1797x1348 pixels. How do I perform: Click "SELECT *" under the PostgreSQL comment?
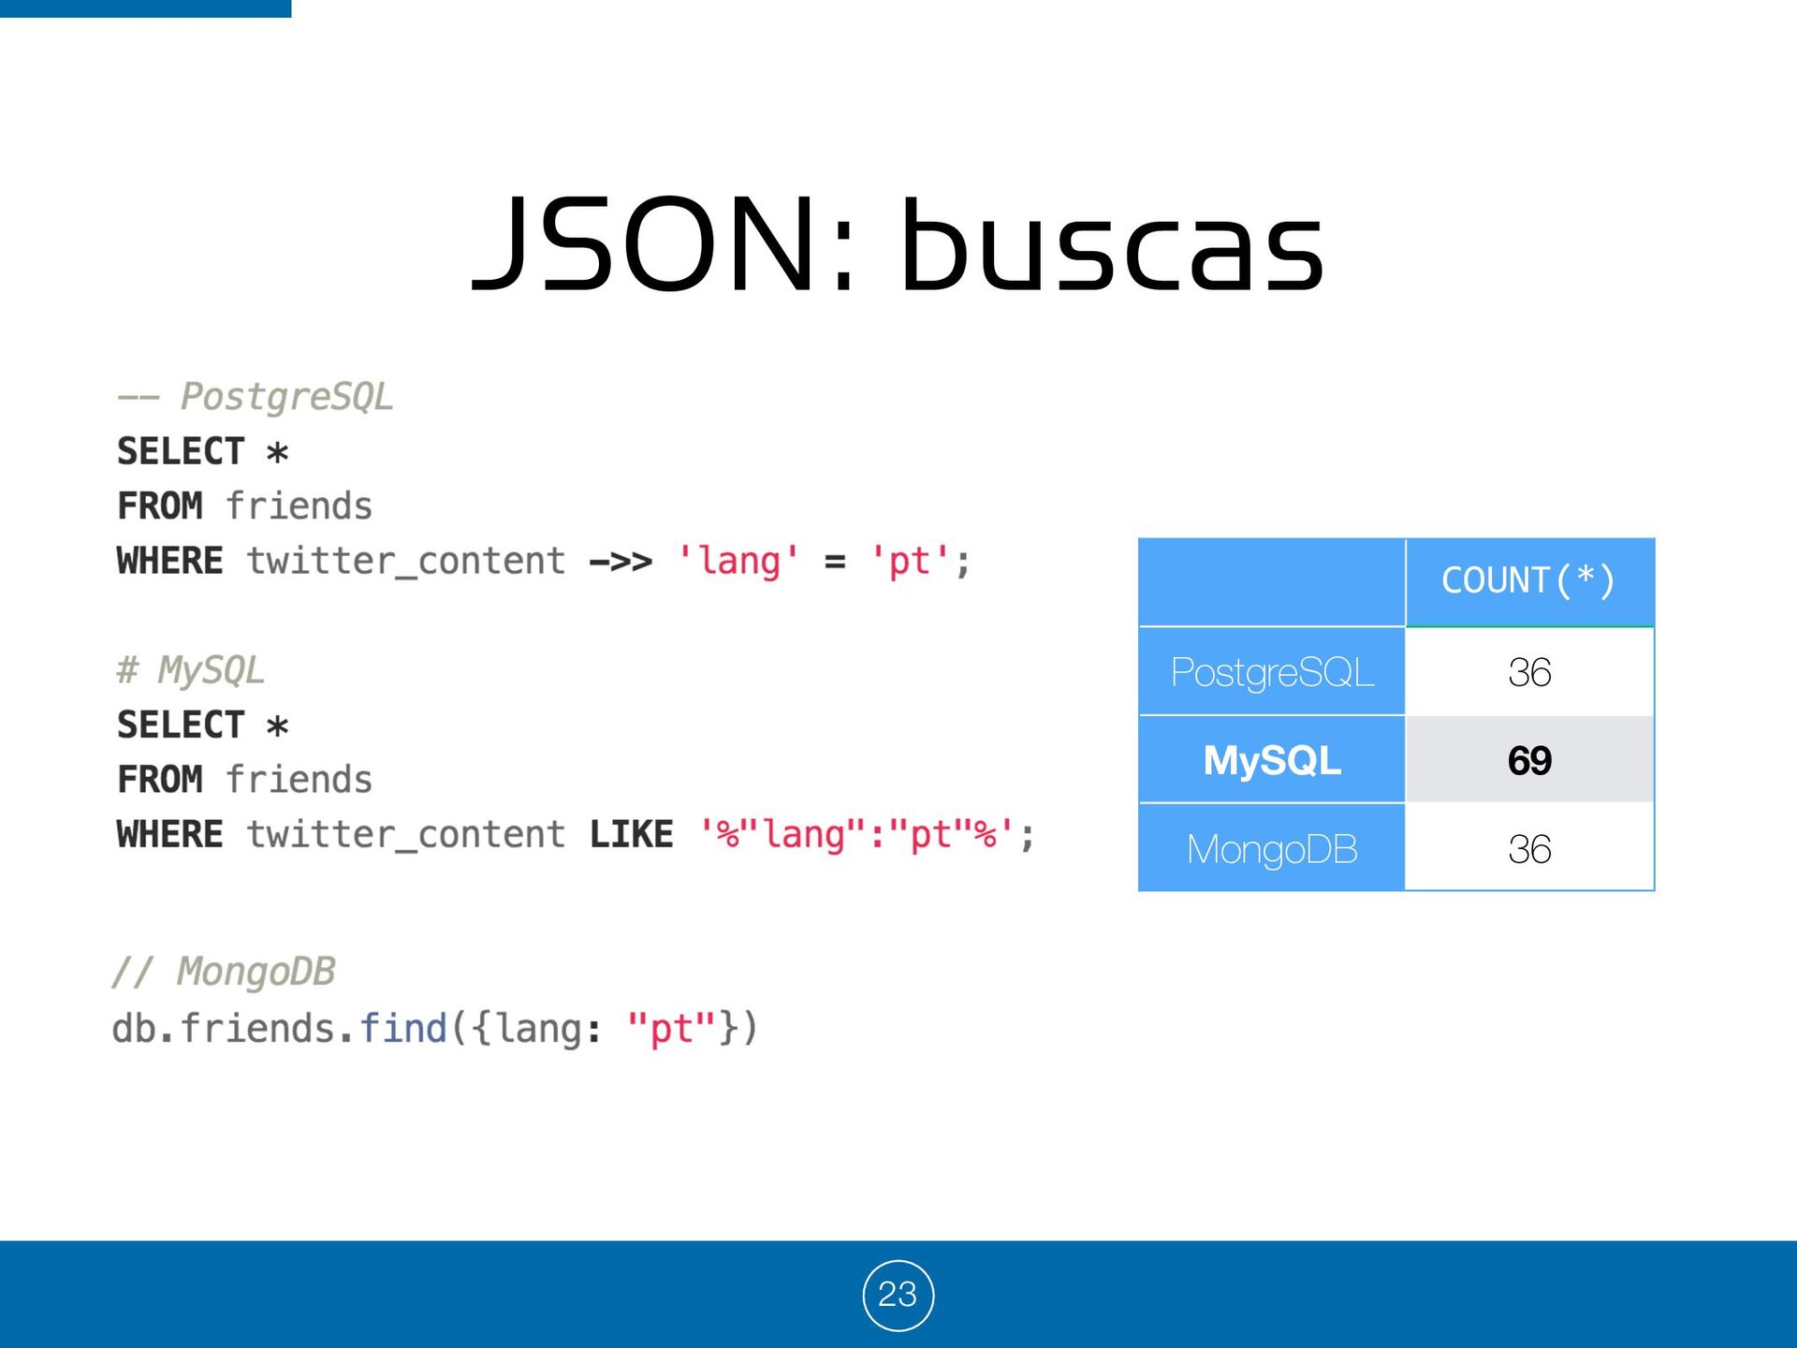coord(202,452)
